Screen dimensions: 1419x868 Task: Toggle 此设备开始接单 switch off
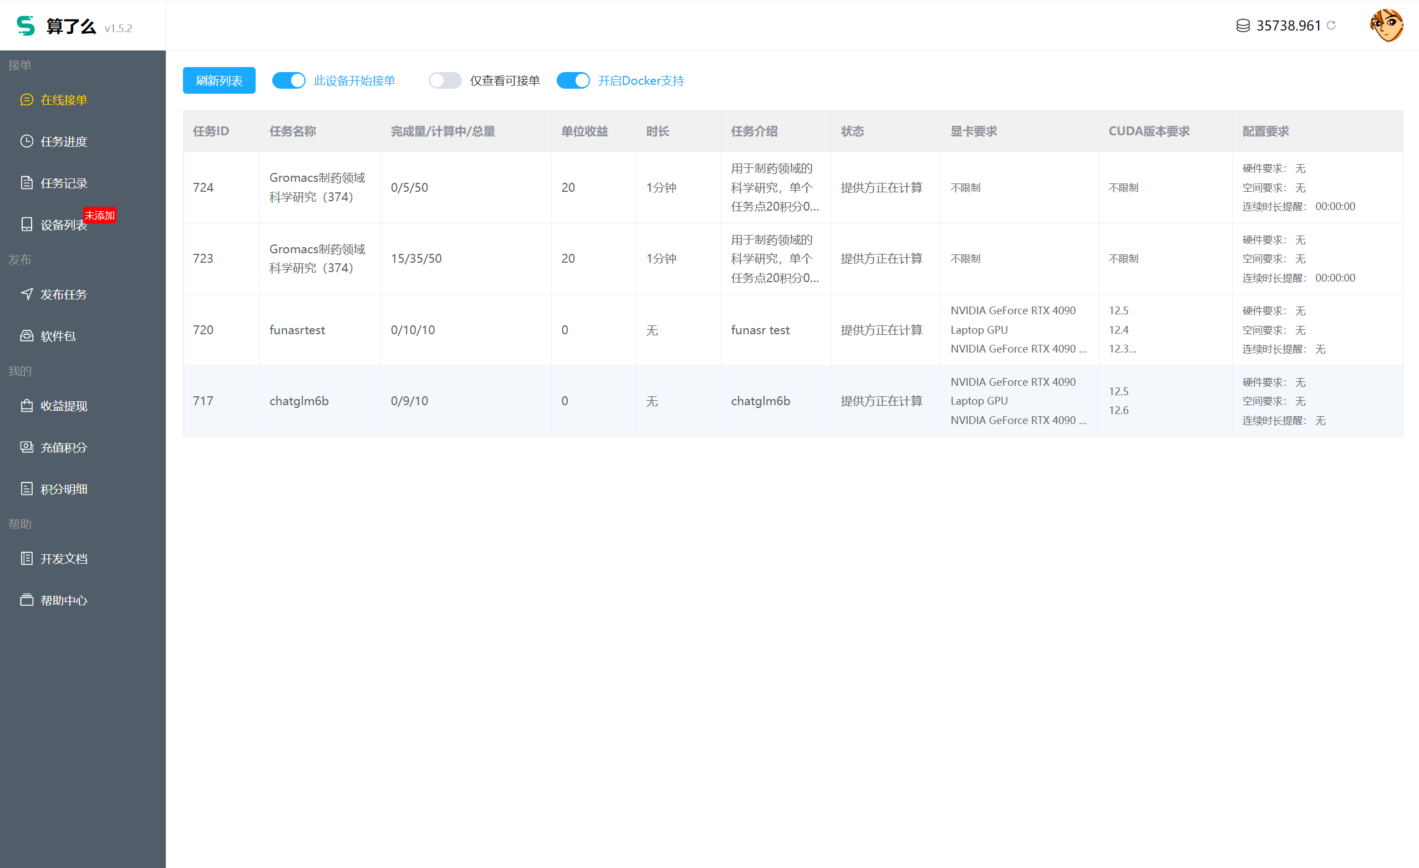coord(288,80)
